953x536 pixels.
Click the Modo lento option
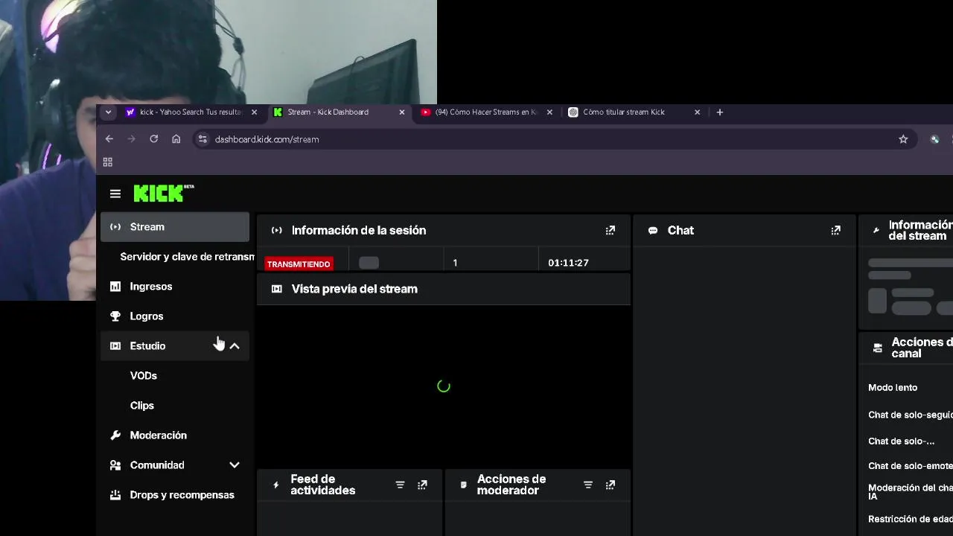pyautogui.click(x=893, y=388)
